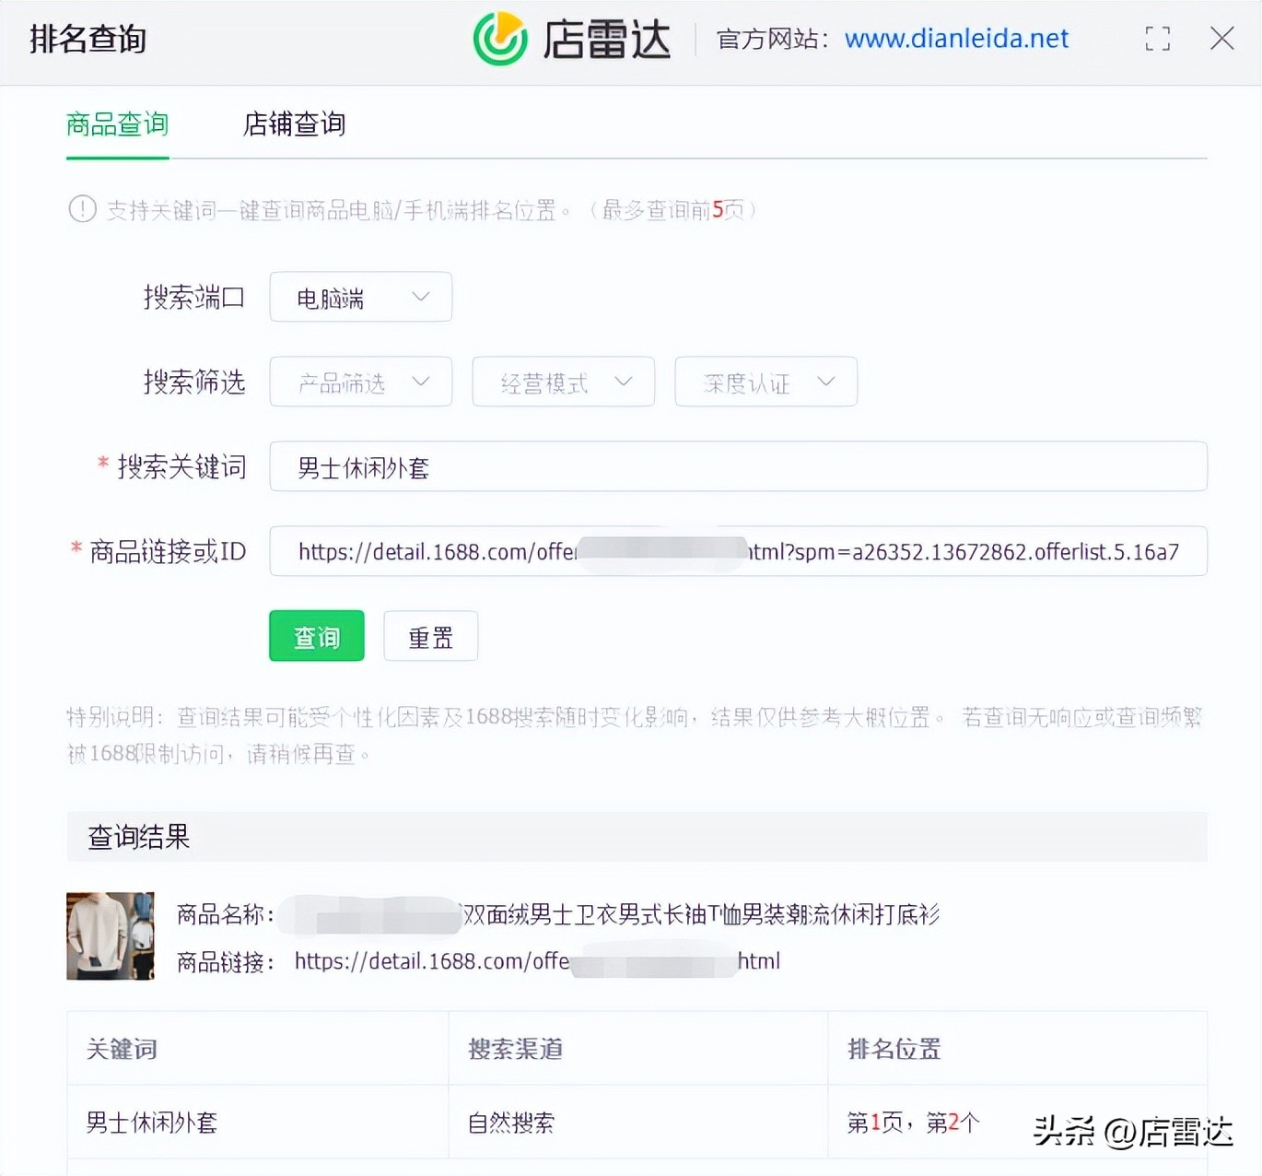
Task: Click the 排名位置 column header
Action: click(894, 1049)
